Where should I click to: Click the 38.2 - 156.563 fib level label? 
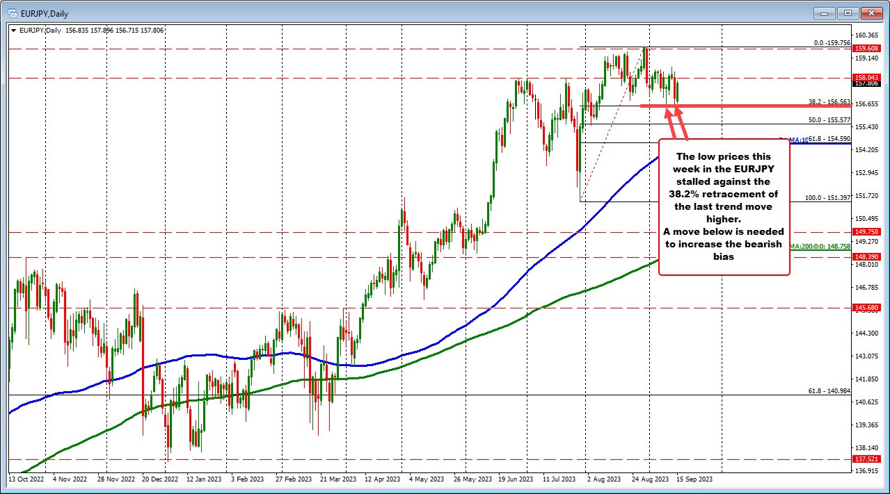pyautogui.click(x=828, y=102)
